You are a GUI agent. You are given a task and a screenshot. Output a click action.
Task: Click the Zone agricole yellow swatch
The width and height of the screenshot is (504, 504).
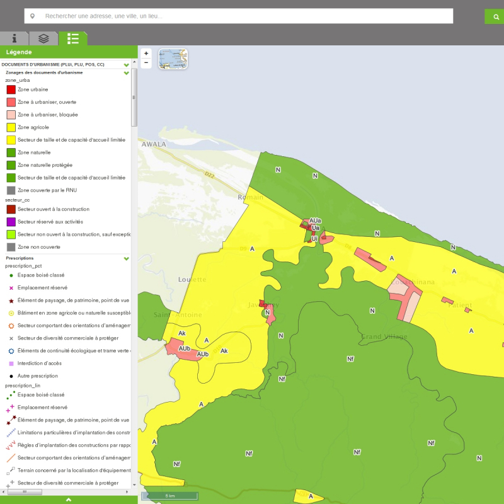coord(11,127)
